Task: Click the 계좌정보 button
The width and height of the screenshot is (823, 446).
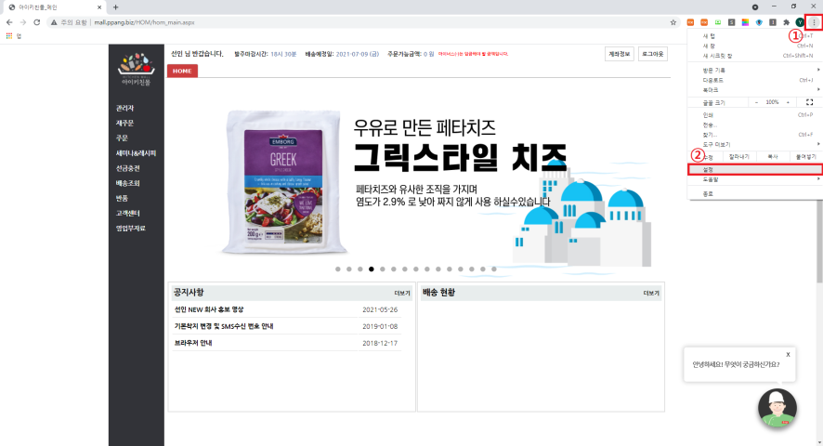Action: pyautogui.click(x=619, y=54)
